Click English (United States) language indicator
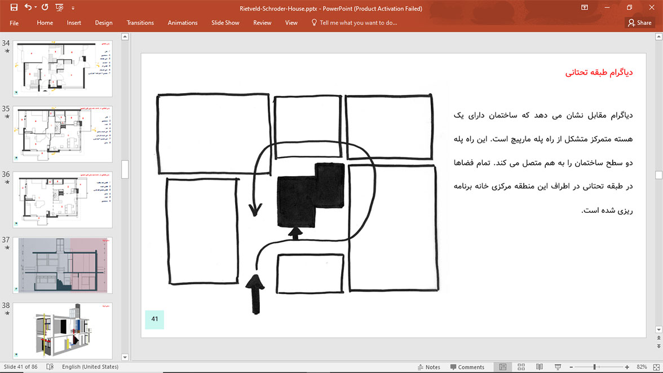The width and height of the screenshot is (663, 373). click(x=90, y=367)
